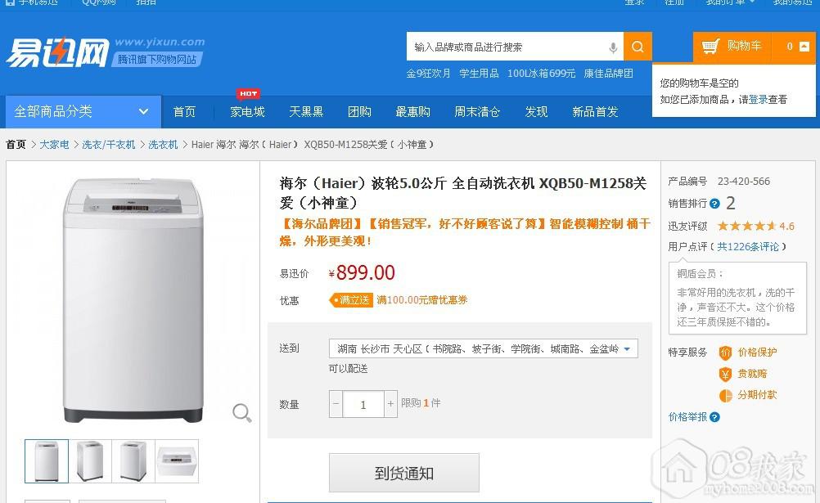Expand the 全部商品分类 category dropdown

pyautogui.click(x=143, y=112)
